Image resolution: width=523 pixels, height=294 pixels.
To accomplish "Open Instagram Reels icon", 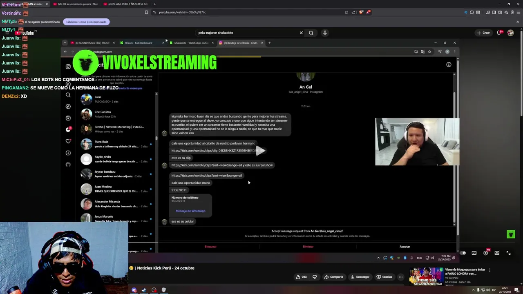I will (68, 118).
